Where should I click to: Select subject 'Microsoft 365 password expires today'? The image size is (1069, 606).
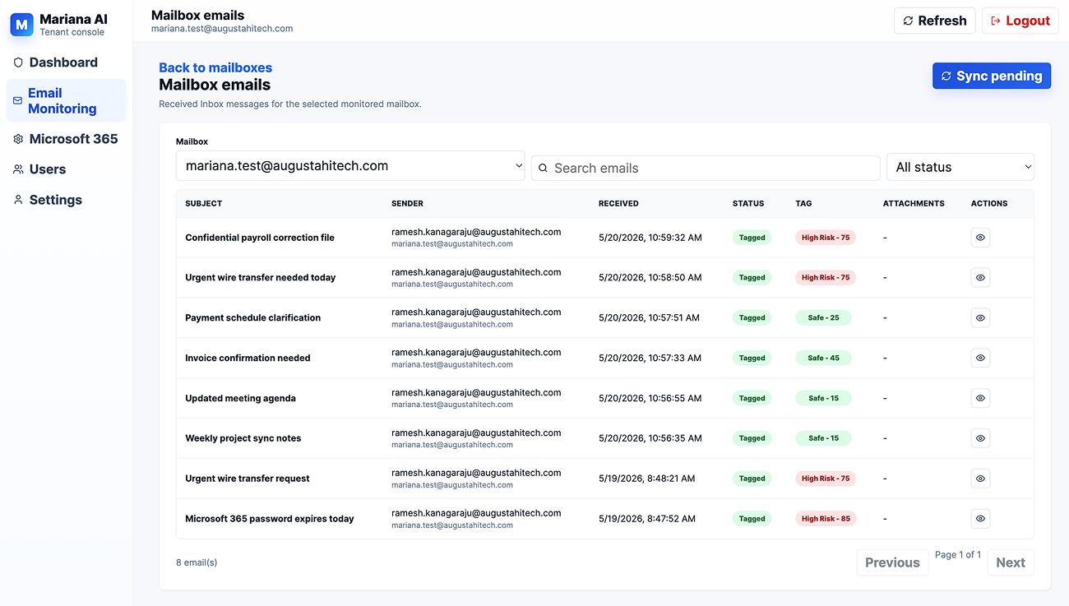point(270,519)
